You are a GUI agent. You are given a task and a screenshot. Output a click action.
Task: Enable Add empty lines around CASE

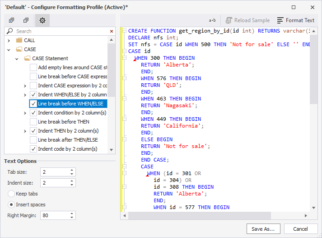coord(33,67)
